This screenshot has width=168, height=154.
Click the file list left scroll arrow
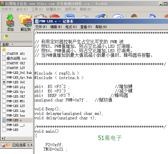[2, 138]
